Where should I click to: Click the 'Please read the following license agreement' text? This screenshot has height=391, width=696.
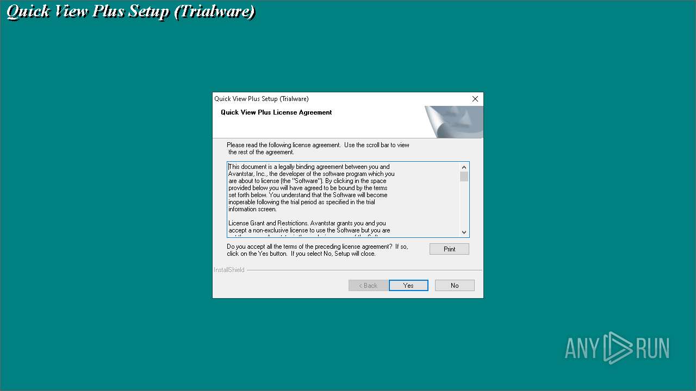(x=318, y=148)
